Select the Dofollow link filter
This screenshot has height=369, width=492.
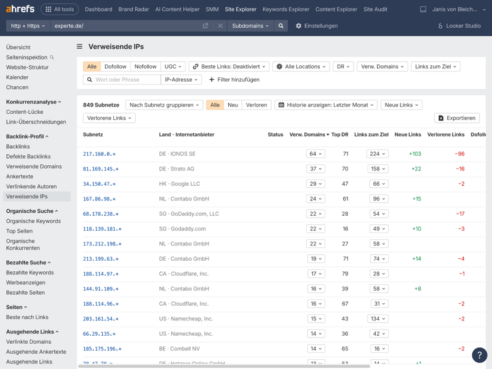(115, 66)
